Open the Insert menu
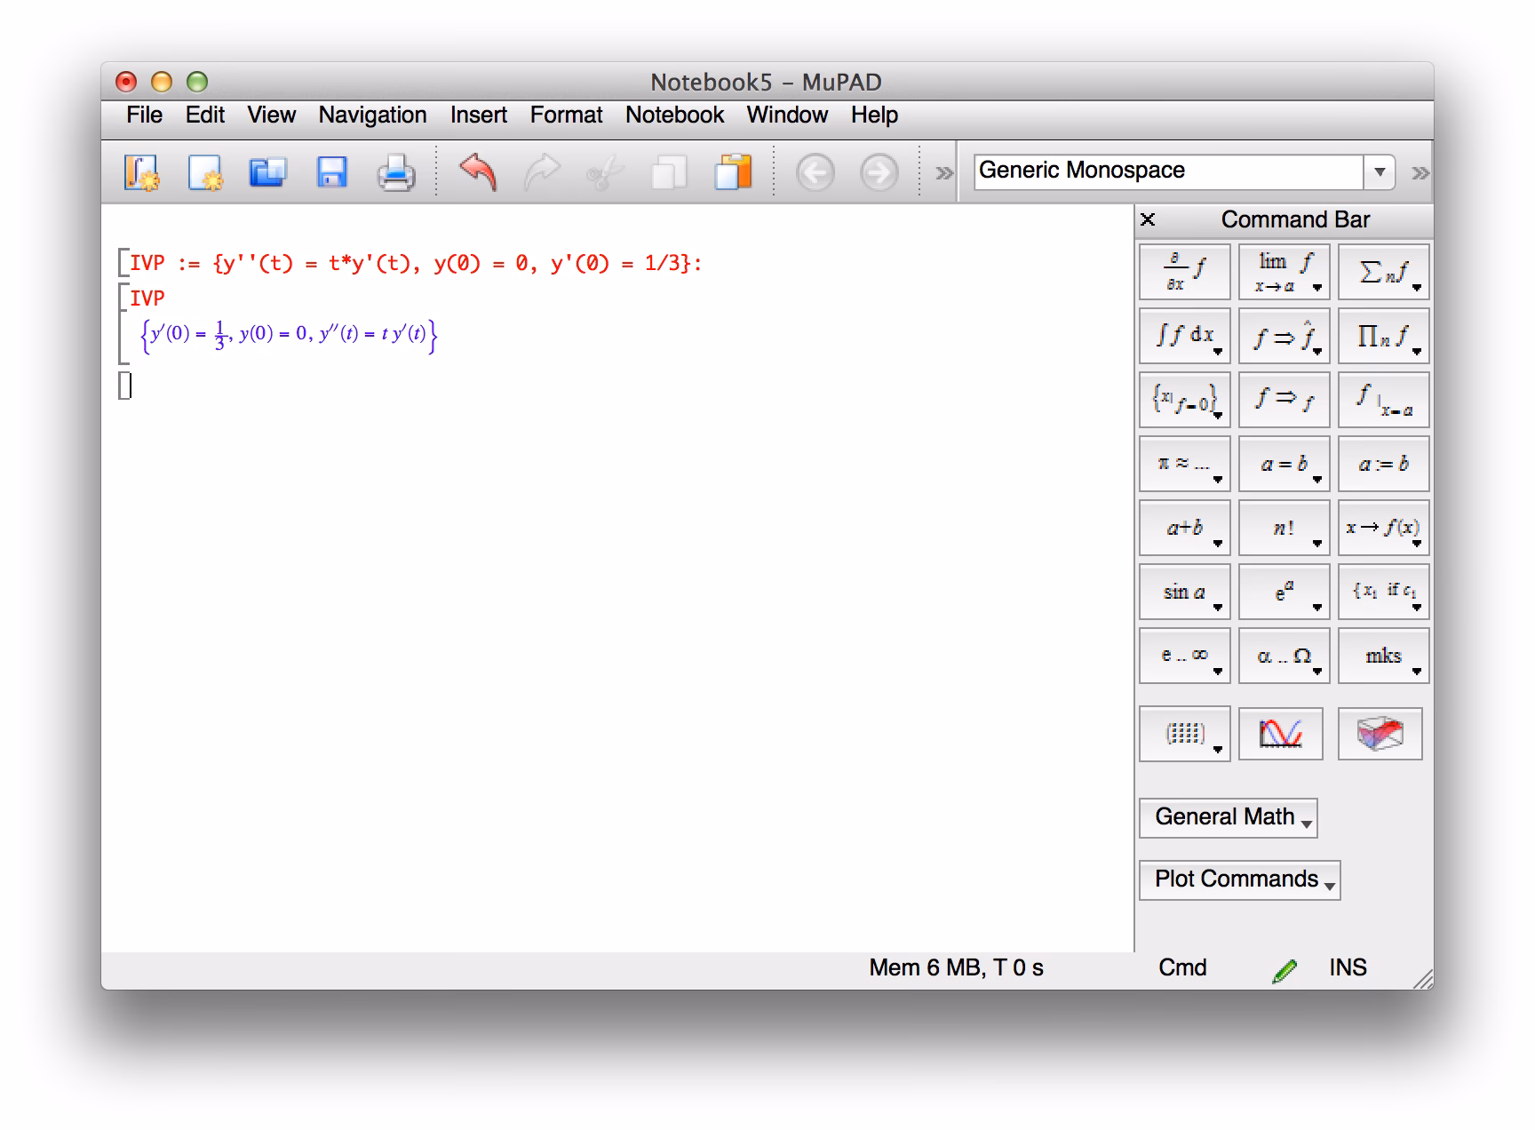The width and height of the screenshot is (1535, 1130). [x=478, y=115]
